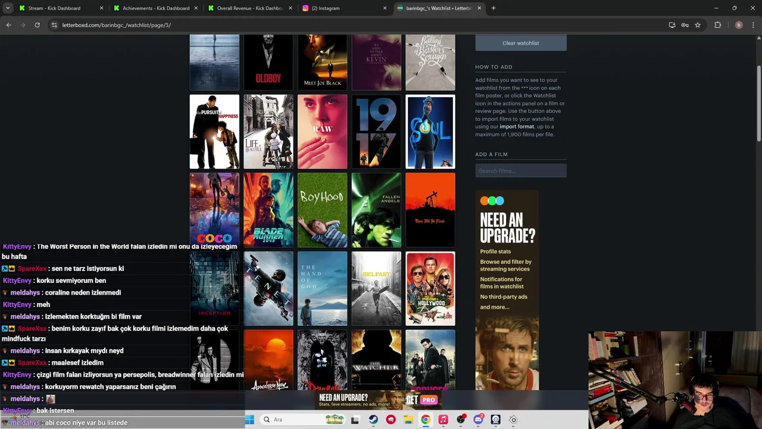Image resolution: width=762 pixels, height=429 pixels.
Task: Open the Belfast film poster
Action: click(x=376, y=288)
